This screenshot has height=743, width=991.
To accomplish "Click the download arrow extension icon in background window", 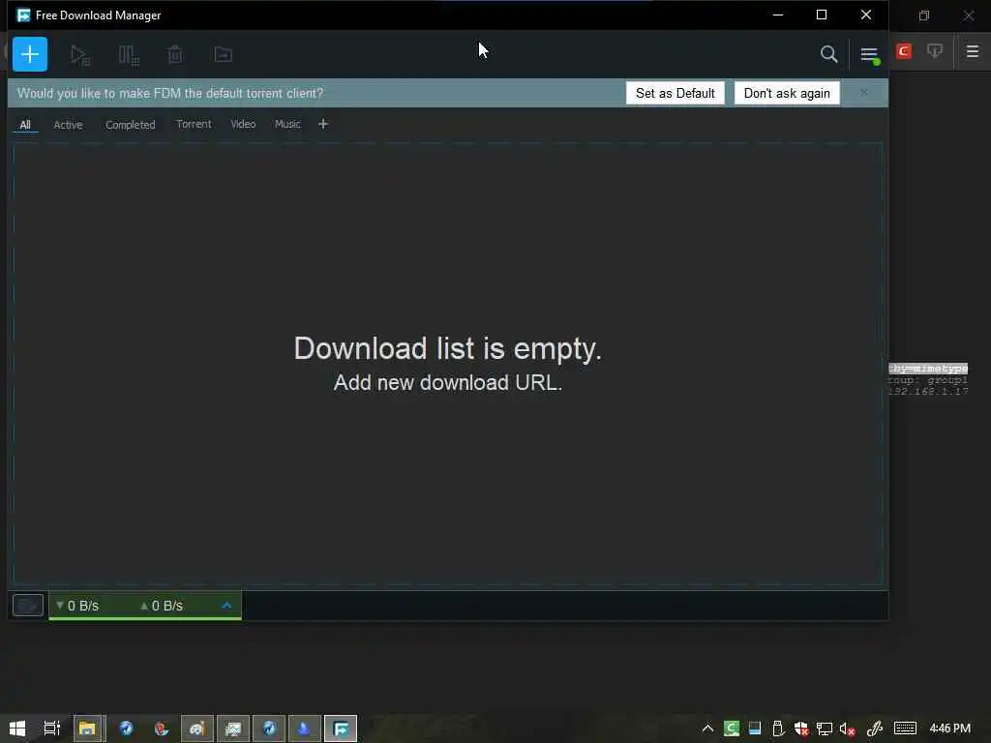I will 935,51.
